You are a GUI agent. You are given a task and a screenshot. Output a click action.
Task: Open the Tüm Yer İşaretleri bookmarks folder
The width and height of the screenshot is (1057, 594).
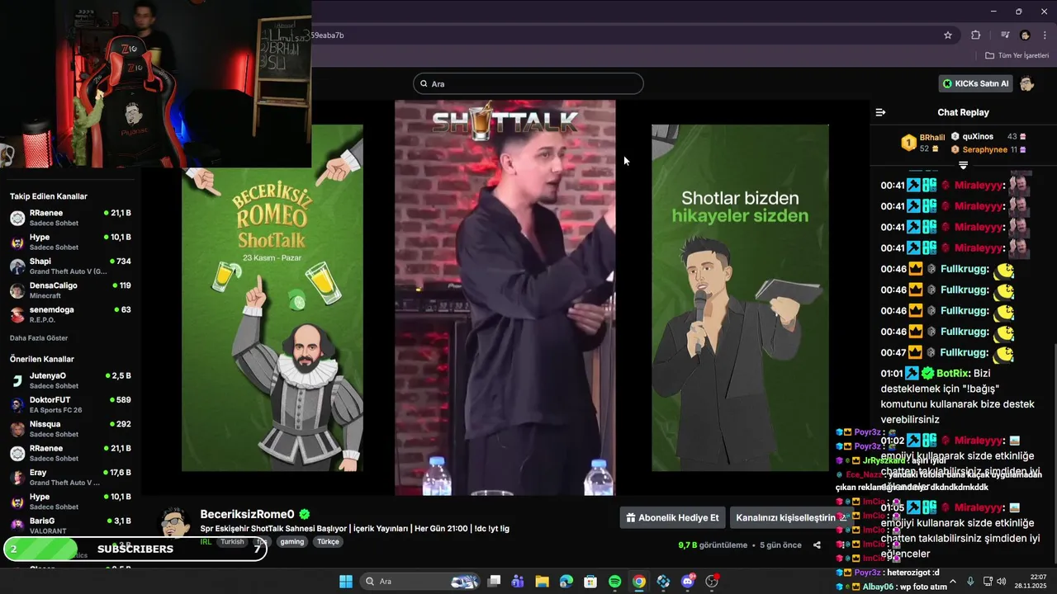(1017, 55)
